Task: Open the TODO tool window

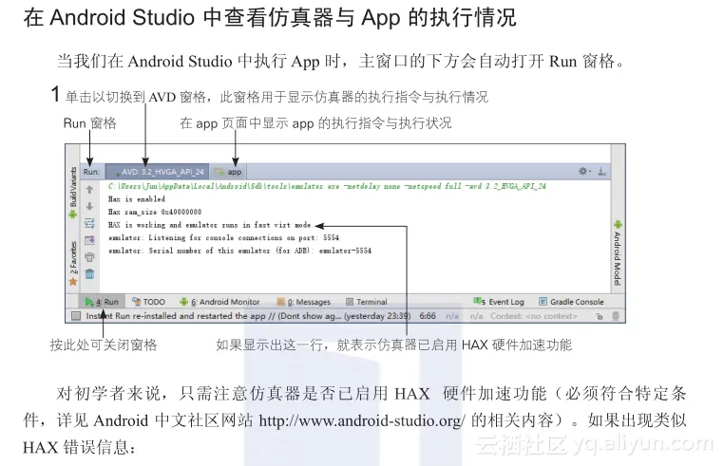Action: 148,302
